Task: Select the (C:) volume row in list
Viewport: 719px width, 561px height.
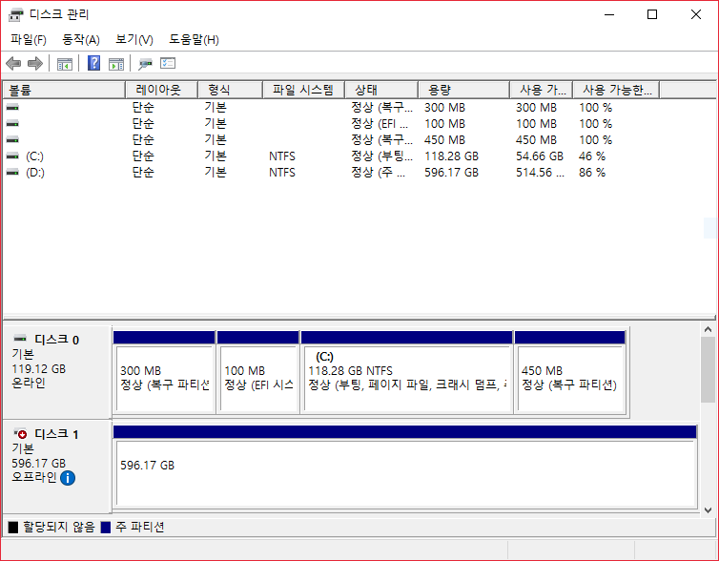Action: [x=34, y=156]
